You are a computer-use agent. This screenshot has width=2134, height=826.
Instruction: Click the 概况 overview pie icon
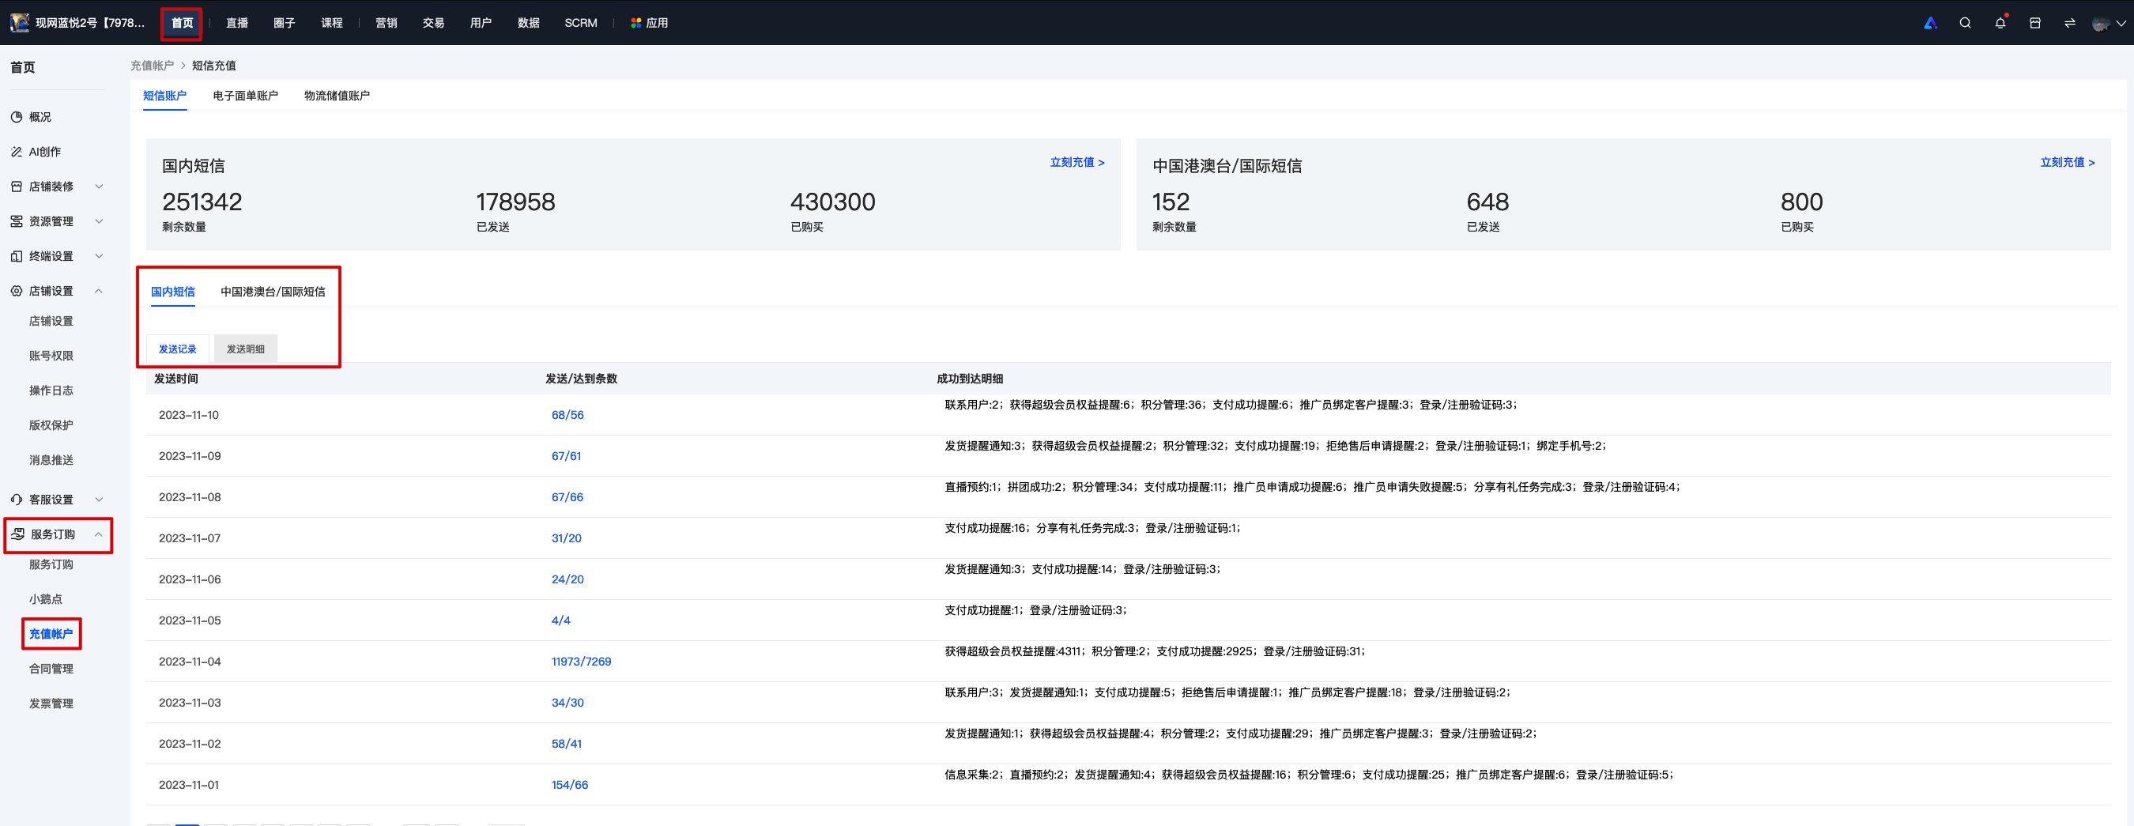click(x=17, y=117)
